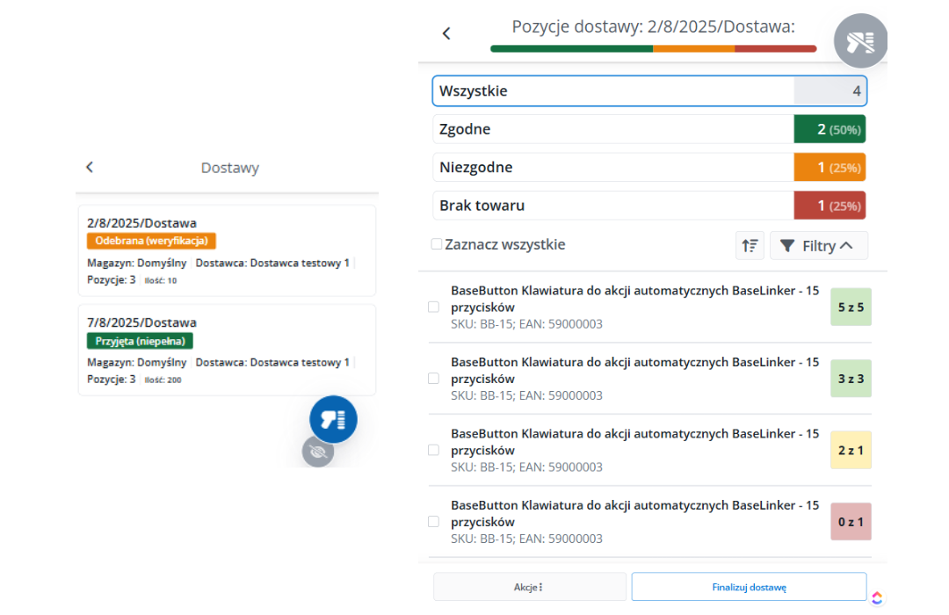Image resolution: width=949 pixels, height=615 pixels.
Task: Collapse the Filtry filter panel
Action: point(818,246)
